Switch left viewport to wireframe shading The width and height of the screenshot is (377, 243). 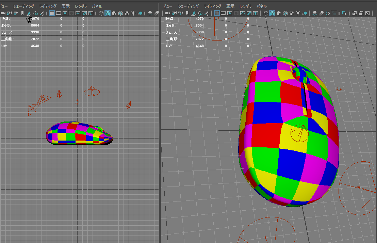tap(101, 13)
